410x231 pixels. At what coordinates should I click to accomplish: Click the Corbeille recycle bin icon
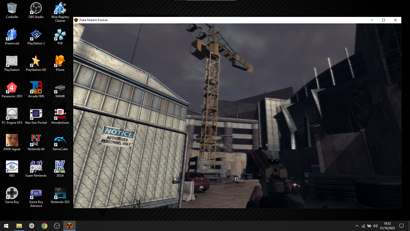point(12,8)
